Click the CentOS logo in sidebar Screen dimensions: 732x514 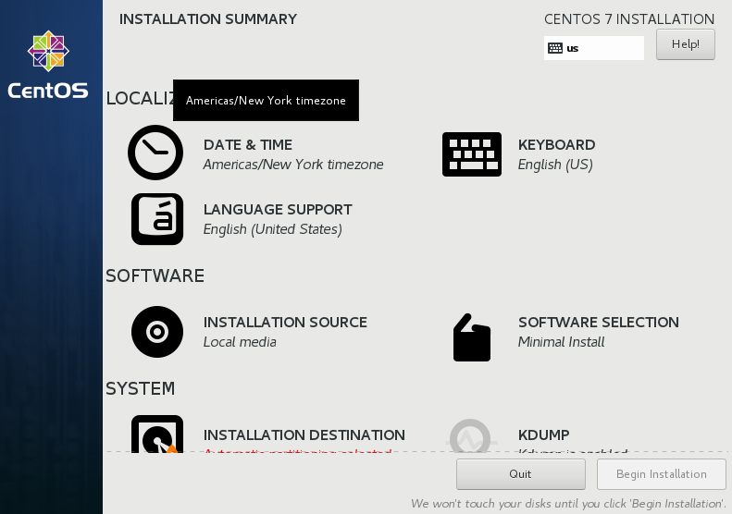pos(48,65)
